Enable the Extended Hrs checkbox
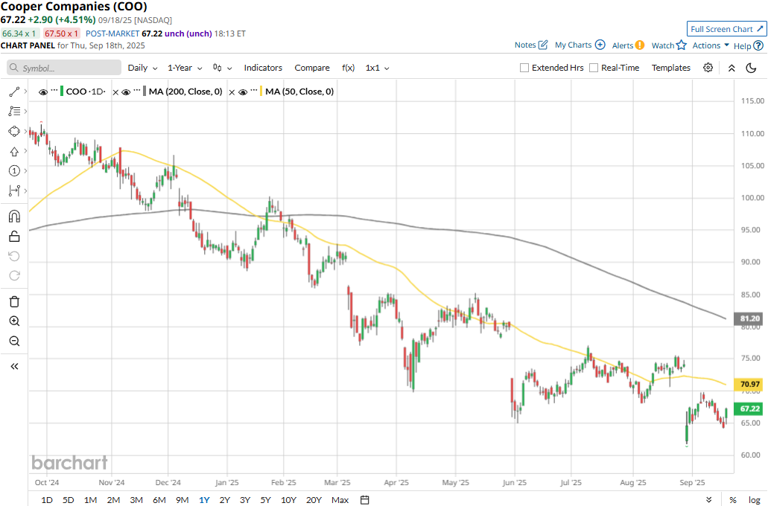 pos(524,68)
